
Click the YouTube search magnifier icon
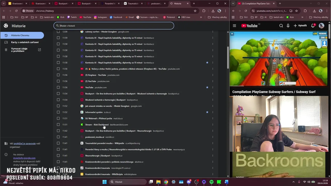[281, 26]
